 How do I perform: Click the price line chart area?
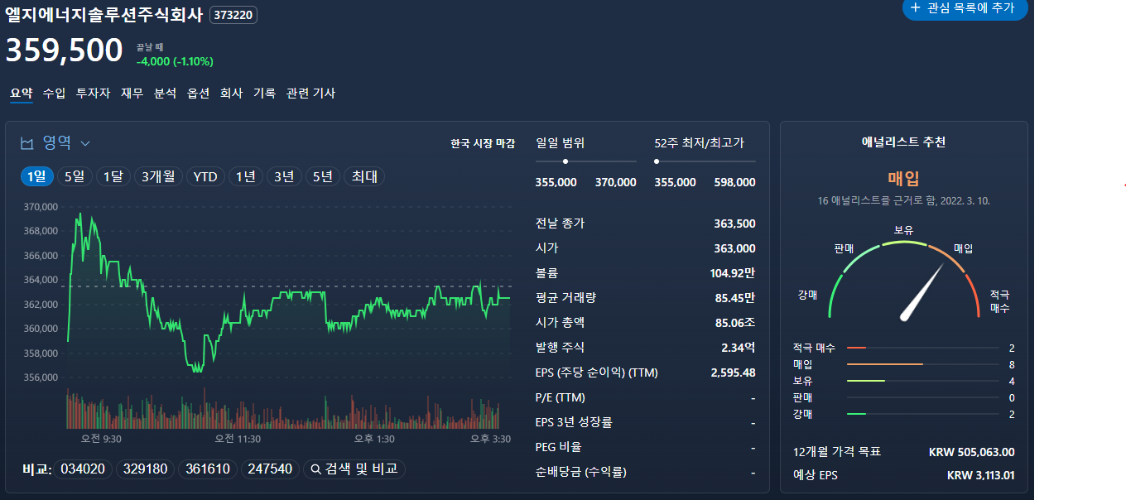[x=288, y=291]
